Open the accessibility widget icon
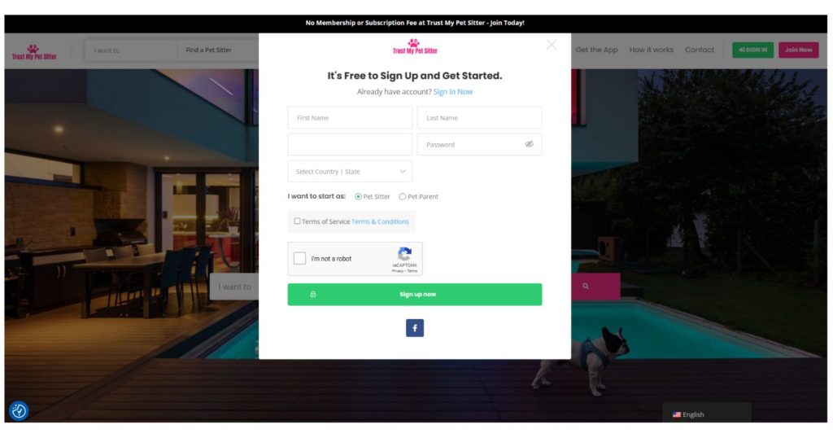The width and height of the screenshot is (833, 438). 19,411
